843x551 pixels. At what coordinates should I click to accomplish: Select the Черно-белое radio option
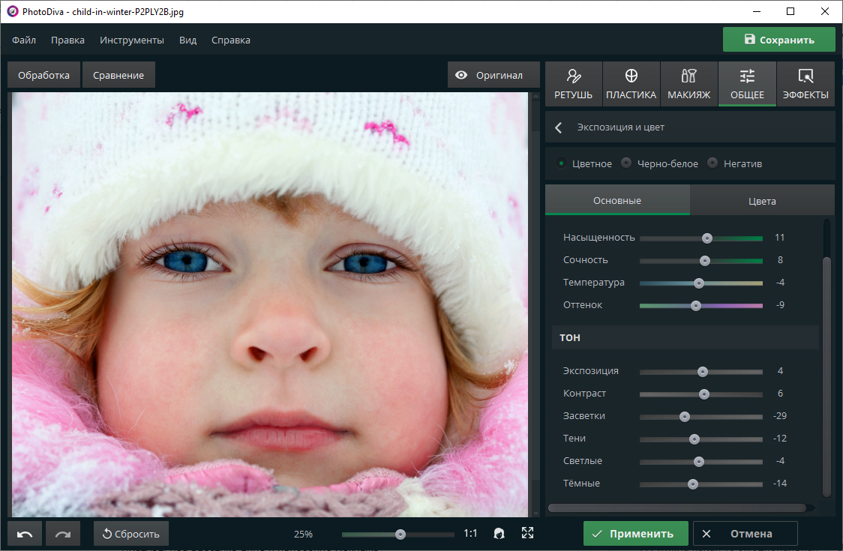point(626,163)
